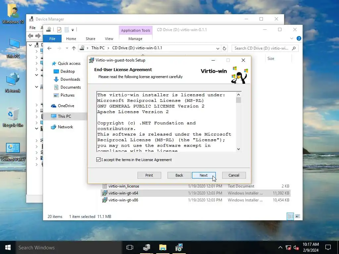The image size is (339, 254).
Task: Click license text scrollbar down arrow
Action: (x=238, y=149)
